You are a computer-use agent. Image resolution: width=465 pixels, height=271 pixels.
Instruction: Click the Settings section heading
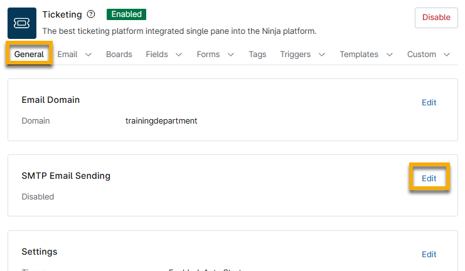[x=40, y=252]
